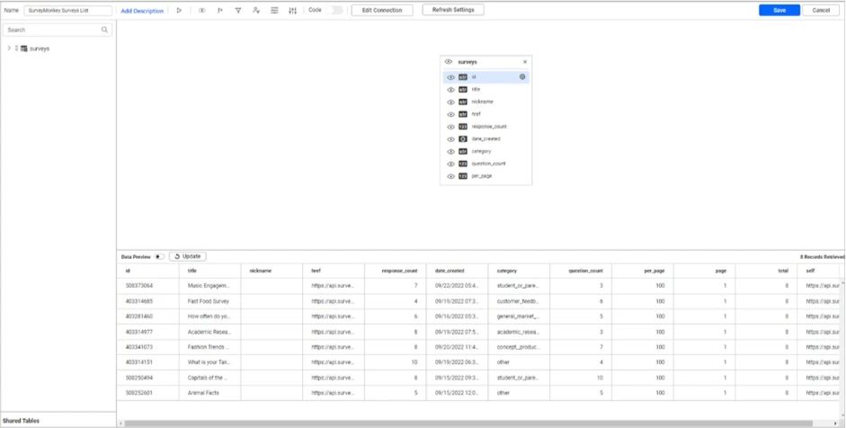Hide the nickname field
The image size is (846, 428).
click(x=451, y=102)
